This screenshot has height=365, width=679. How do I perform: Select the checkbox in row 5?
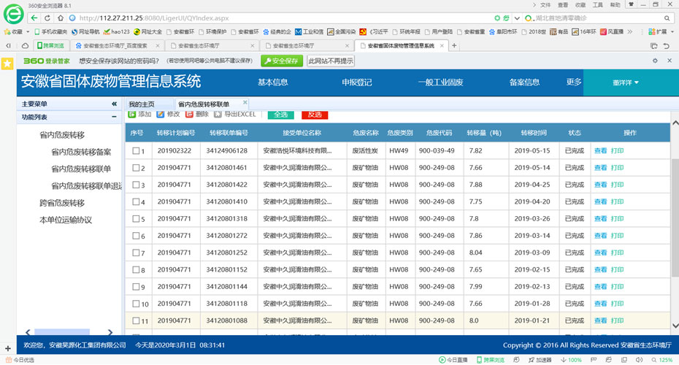pyautogui.click(x=136, y=219)
